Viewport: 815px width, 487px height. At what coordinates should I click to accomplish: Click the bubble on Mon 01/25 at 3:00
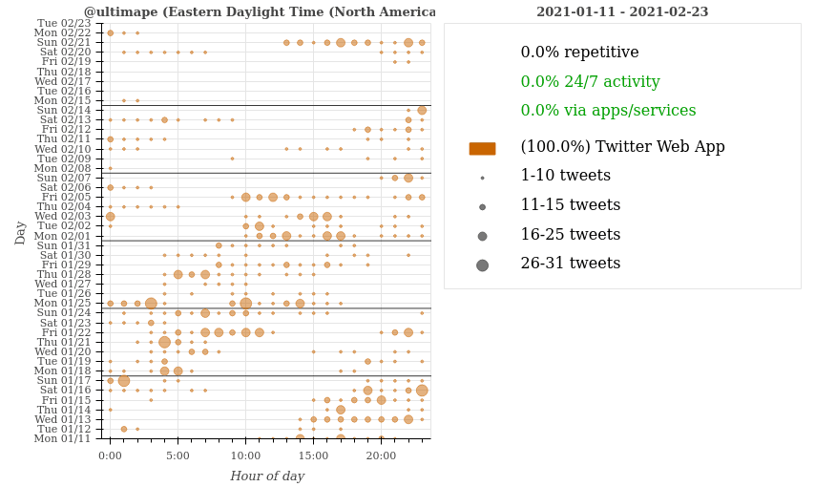pos(151,304)
